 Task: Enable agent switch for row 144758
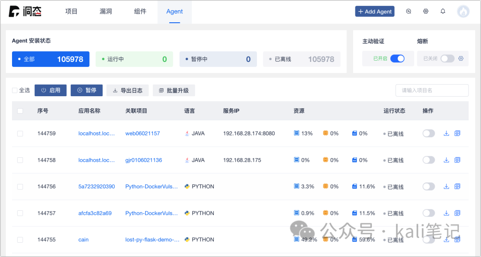coord(428,160)
